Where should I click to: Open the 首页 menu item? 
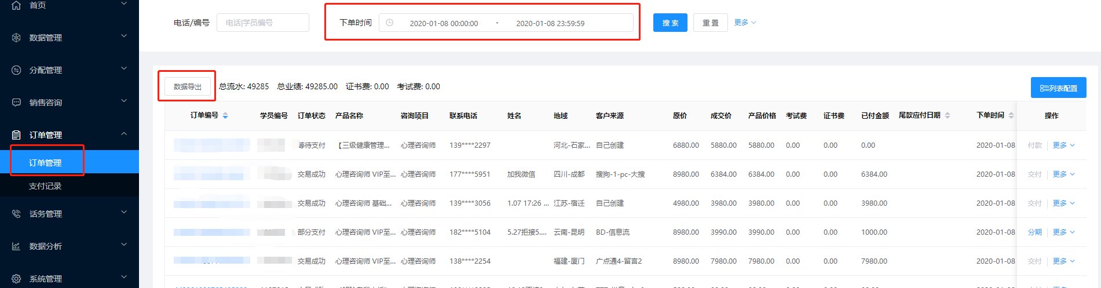pos(70,6)
